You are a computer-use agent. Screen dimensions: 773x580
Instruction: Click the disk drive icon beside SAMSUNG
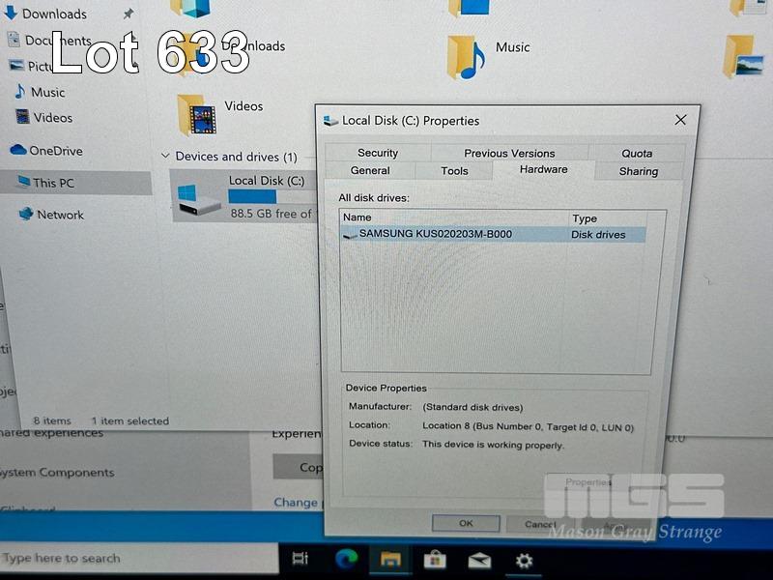(x=350, y=235)
